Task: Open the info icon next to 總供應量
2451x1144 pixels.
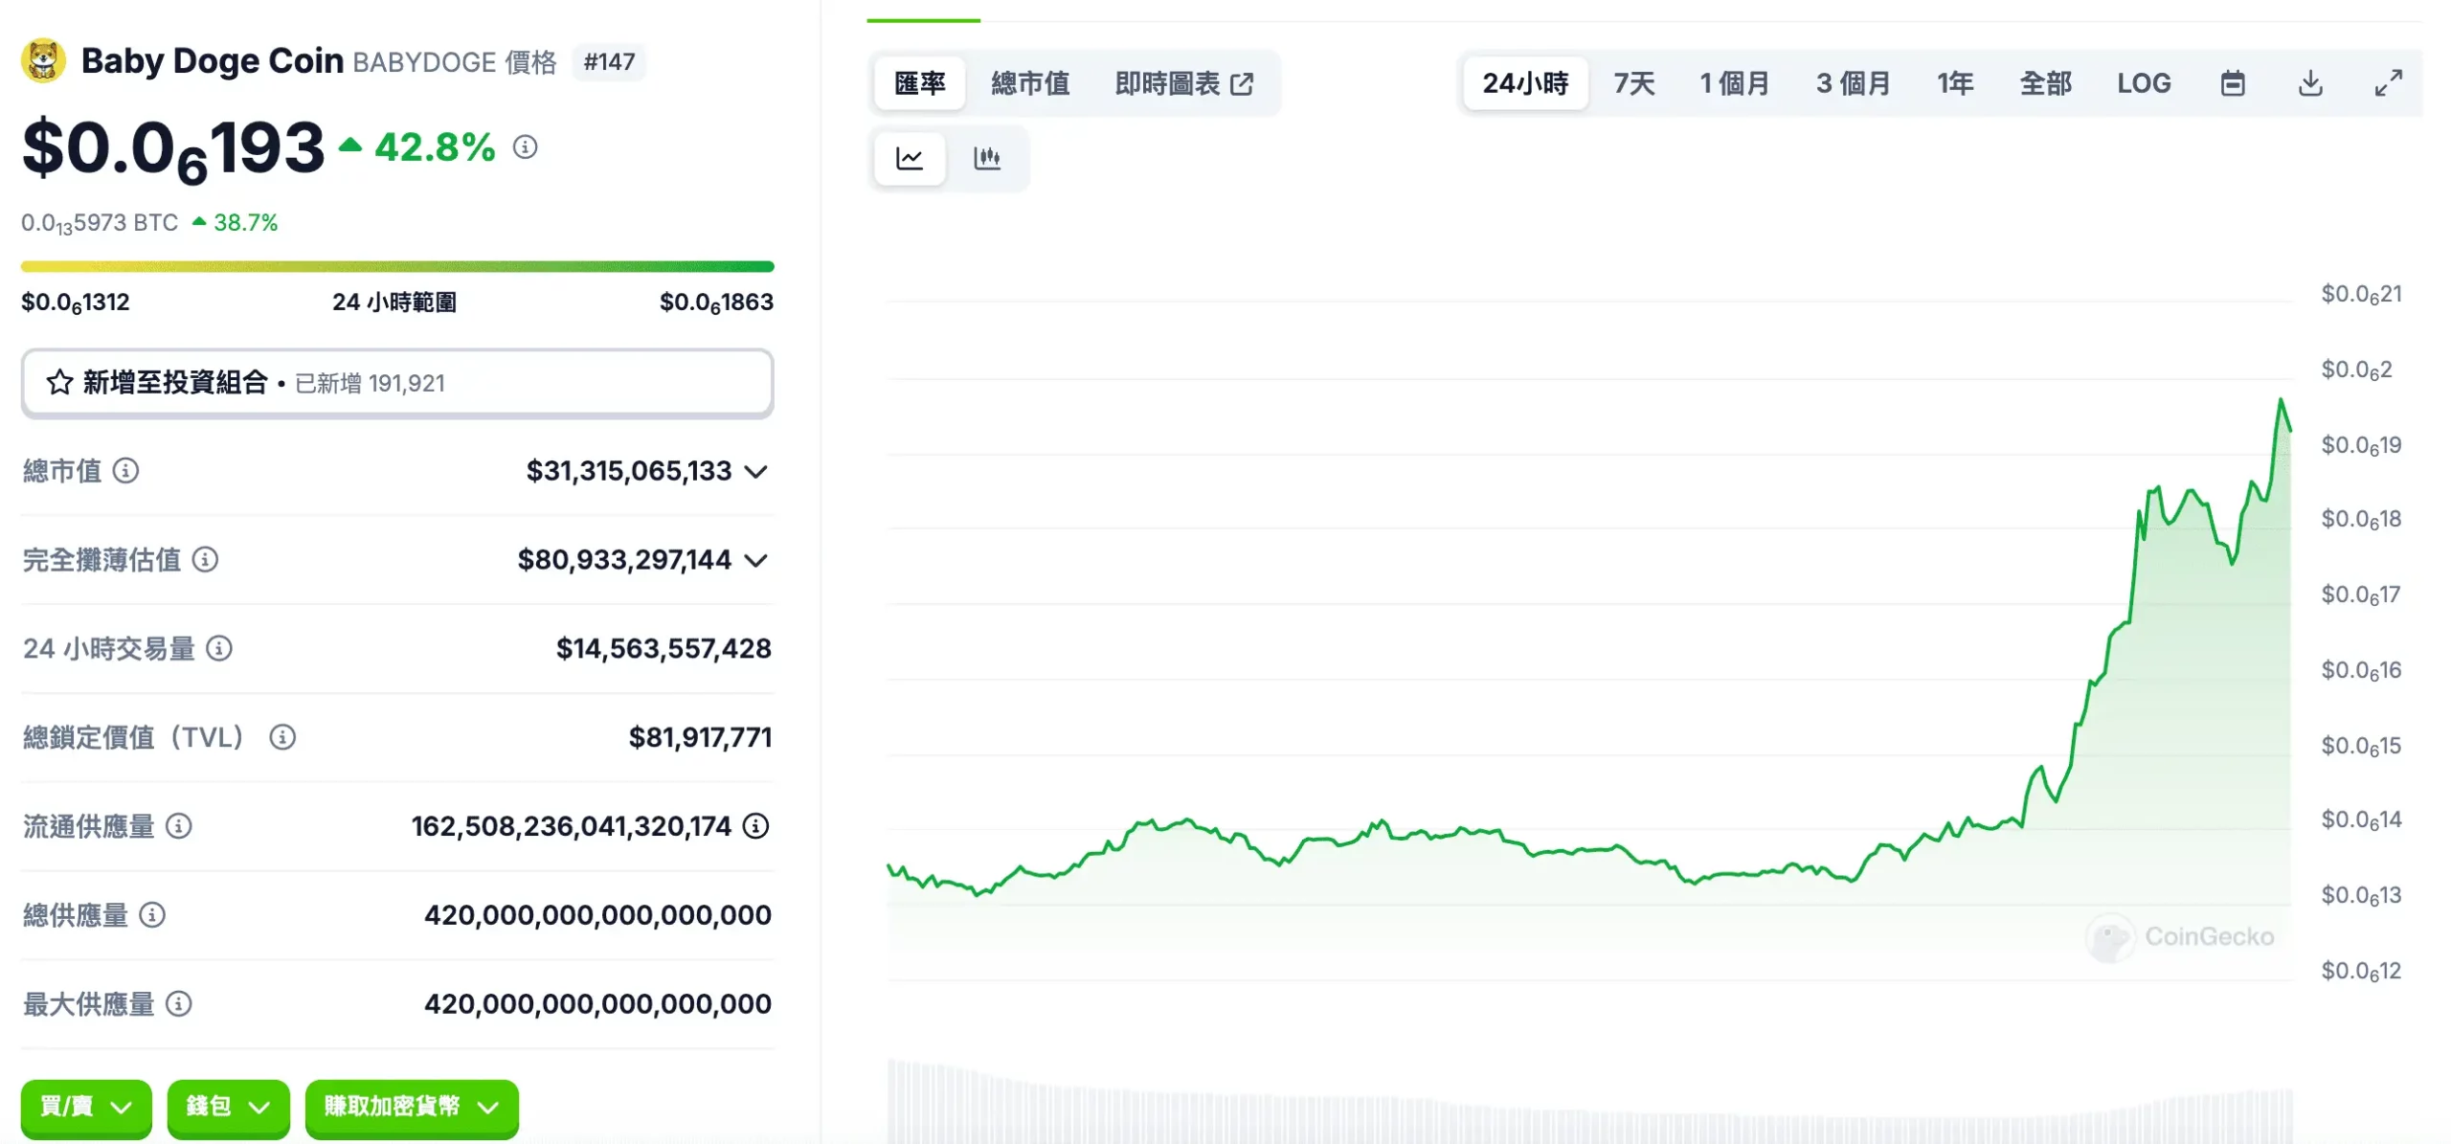Action: click(152, 914)
